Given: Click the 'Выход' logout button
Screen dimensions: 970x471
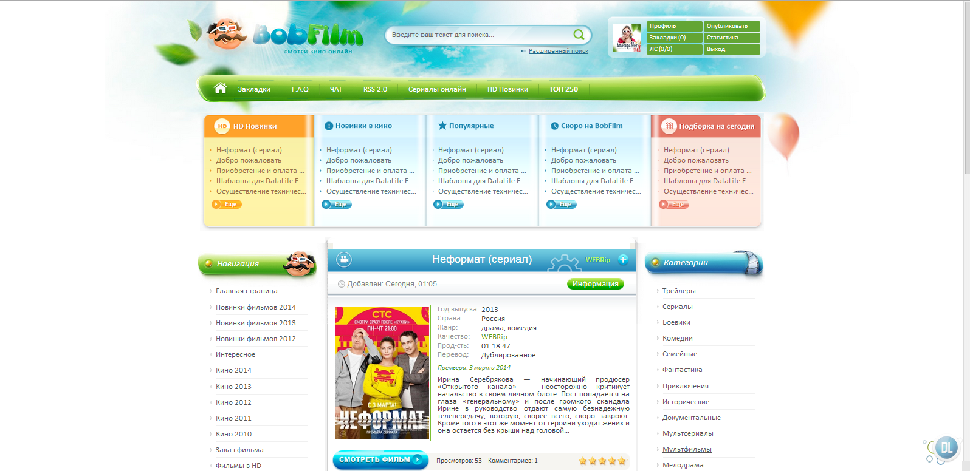Looking at the screenshot, I should pos(731,49).
